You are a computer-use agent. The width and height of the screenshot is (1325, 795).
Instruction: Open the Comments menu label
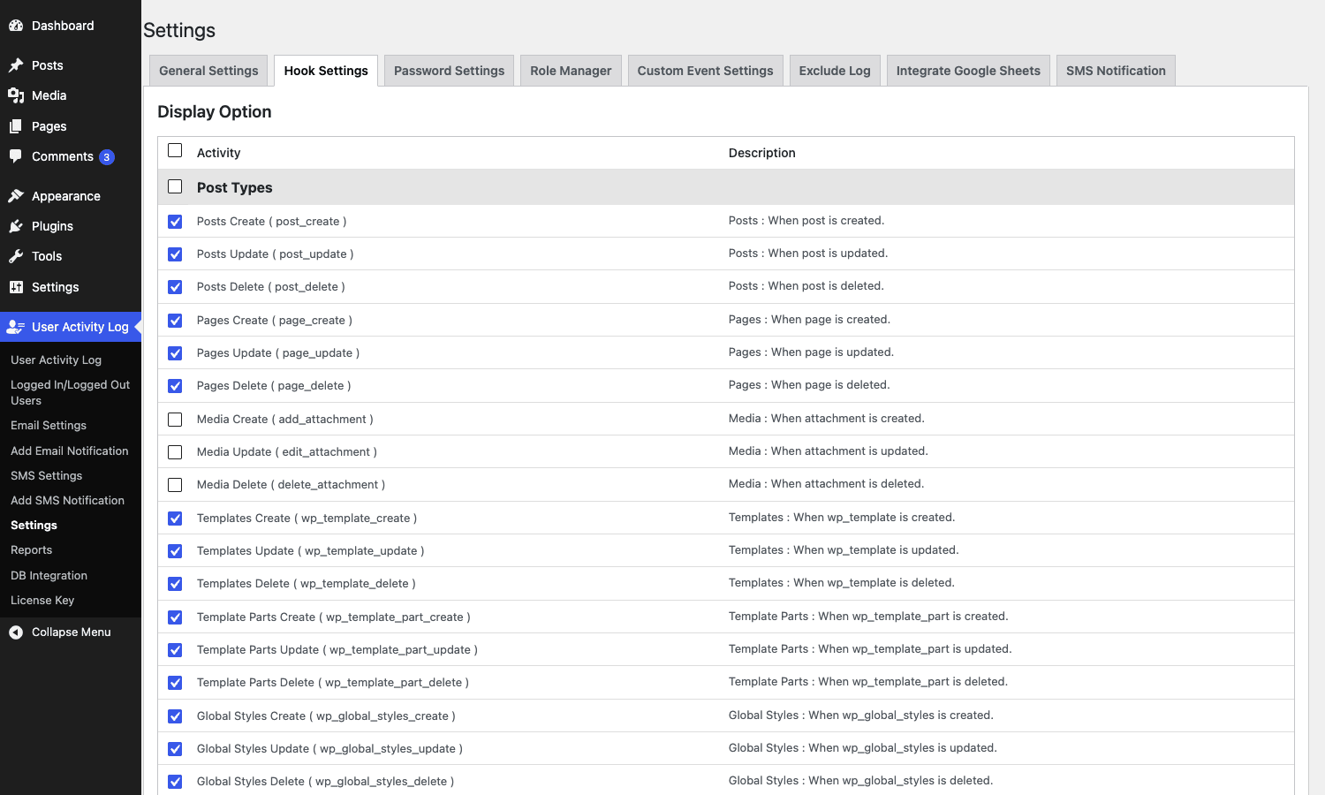[63, 156]
